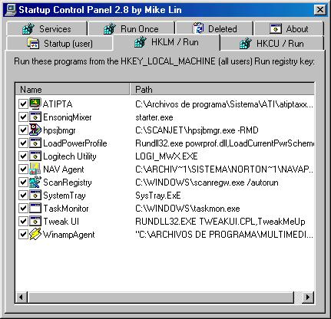This screenshot has height=319, width=331.
Task: Click the horizontal scrollbar thumb
Action: click(161, 297)
